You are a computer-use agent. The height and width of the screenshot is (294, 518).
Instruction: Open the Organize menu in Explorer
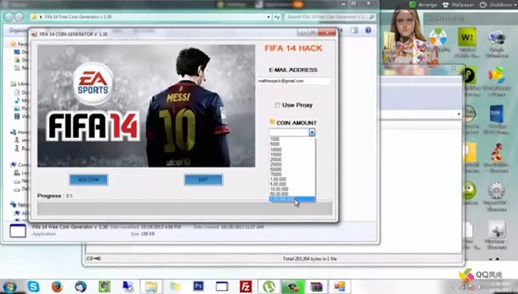click(18, 30)
